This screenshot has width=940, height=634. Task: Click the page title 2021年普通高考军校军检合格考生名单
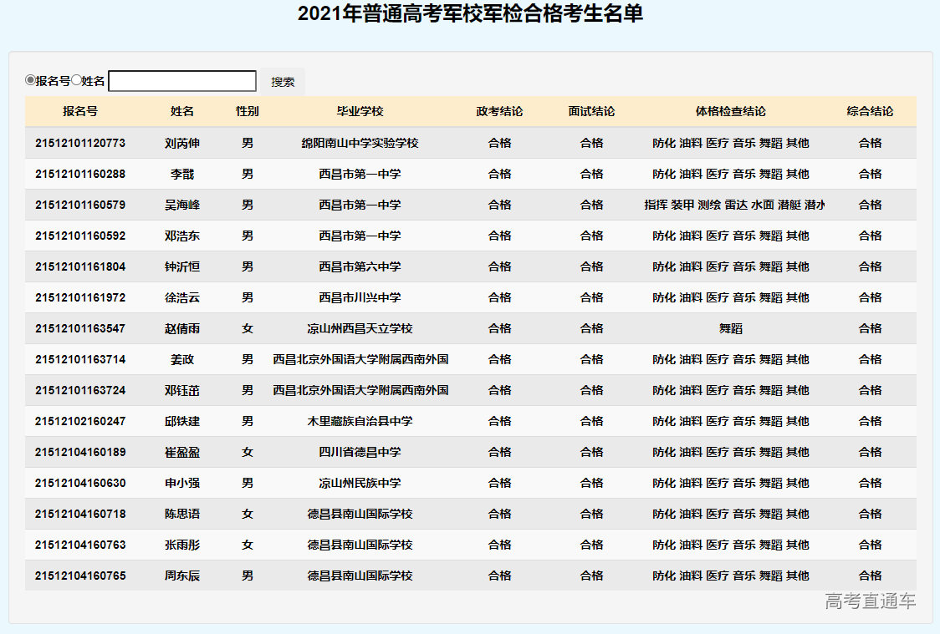[470, 14]
